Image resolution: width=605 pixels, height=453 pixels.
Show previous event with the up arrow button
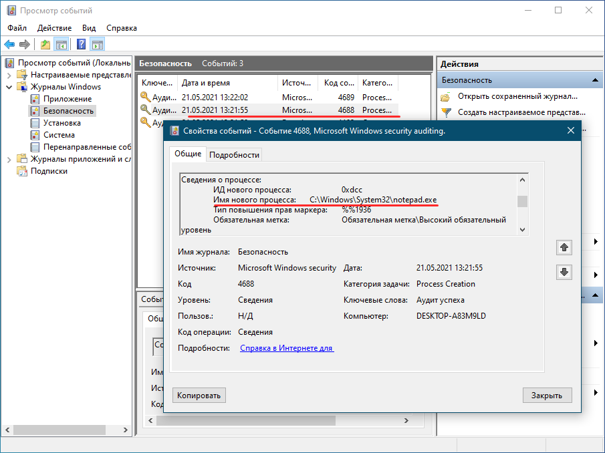click(564, 247)
